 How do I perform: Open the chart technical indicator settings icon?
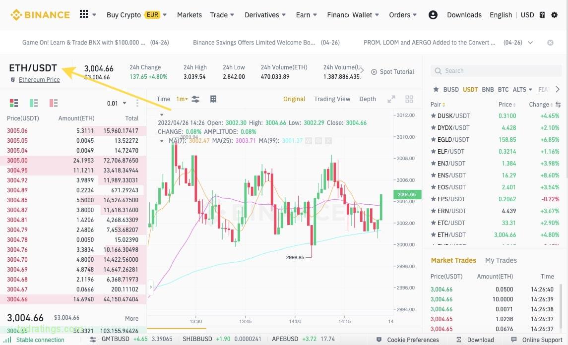(195, 99)
